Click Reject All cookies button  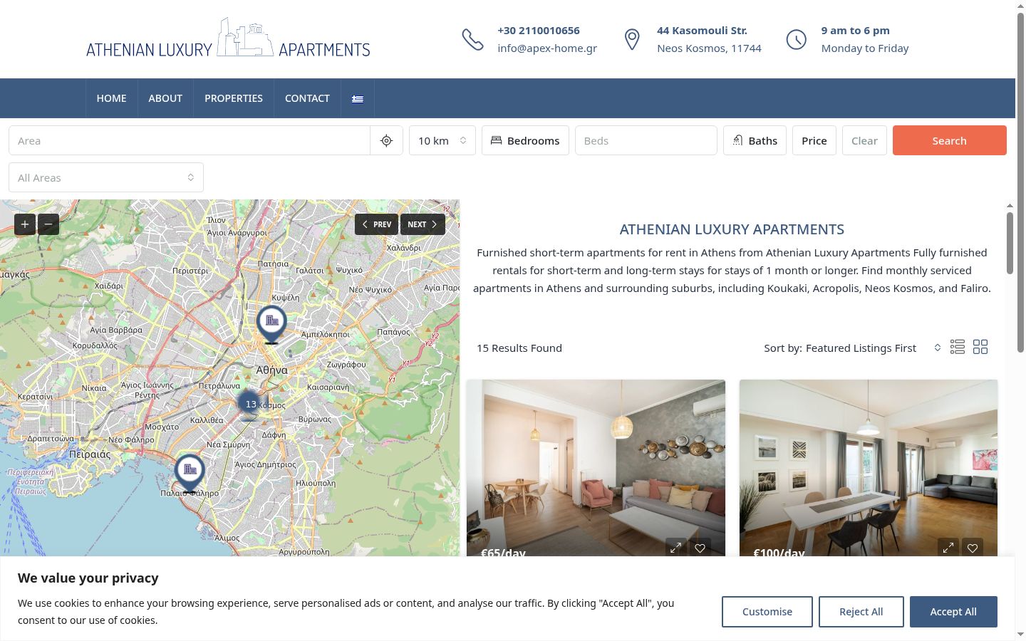tap(861, 612)
